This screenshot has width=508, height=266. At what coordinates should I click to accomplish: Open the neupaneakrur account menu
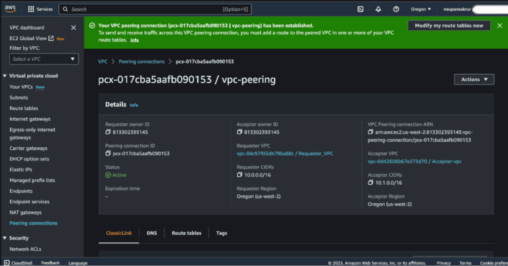tap(457, 9)
